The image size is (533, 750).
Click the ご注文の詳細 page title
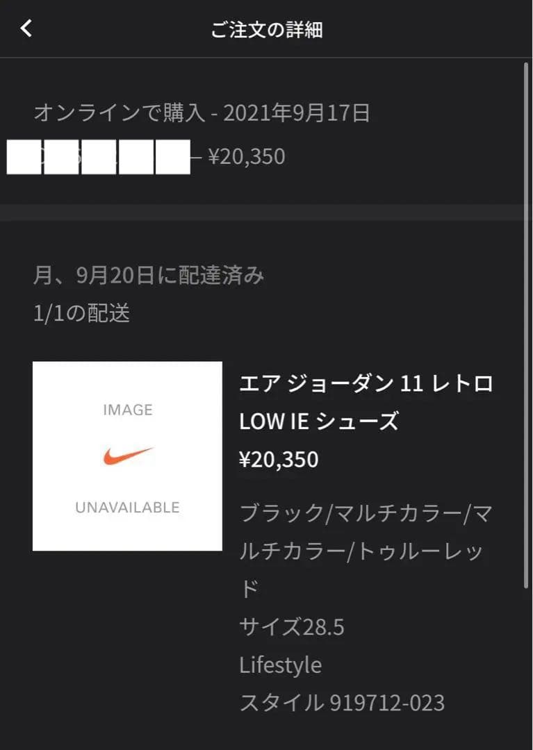(x=266, y=30)
